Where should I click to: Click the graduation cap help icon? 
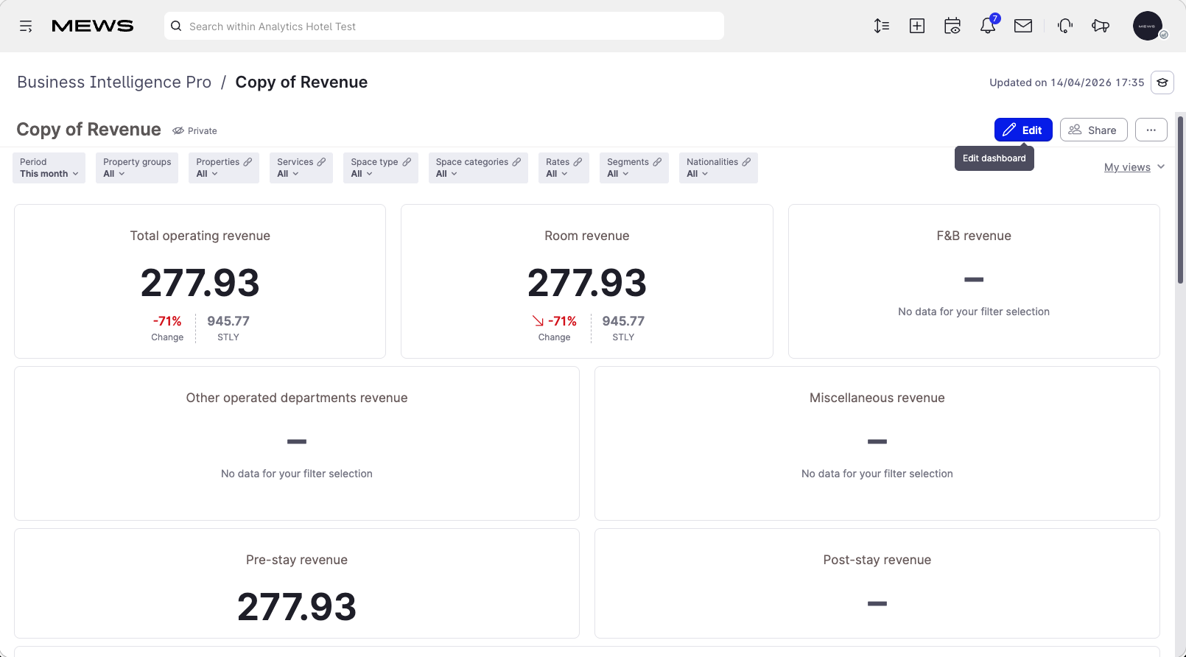click(1162, 82)
